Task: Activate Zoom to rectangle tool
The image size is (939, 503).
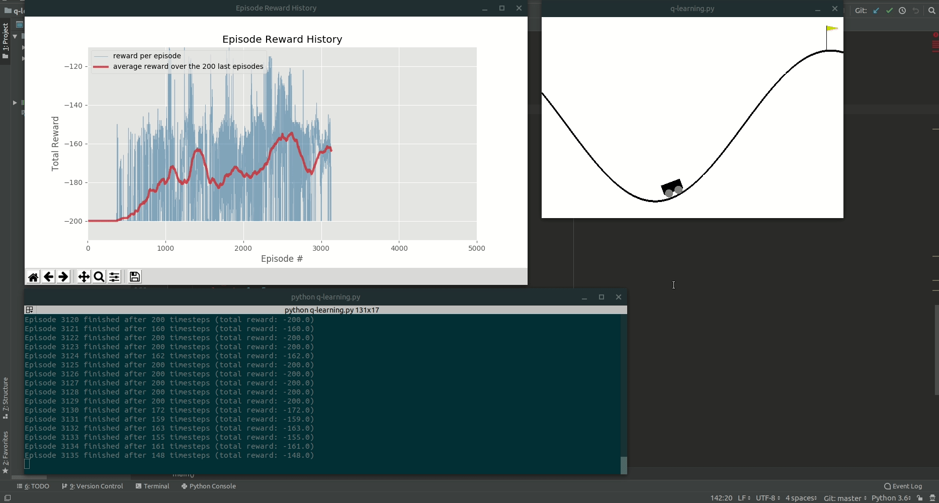Action: coord(99,277)
